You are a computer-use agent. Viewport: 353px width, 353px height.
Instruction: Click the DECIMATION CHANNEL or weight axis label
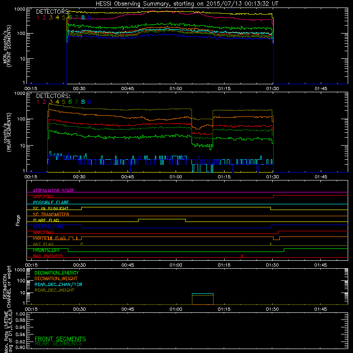tap(7, 286)
